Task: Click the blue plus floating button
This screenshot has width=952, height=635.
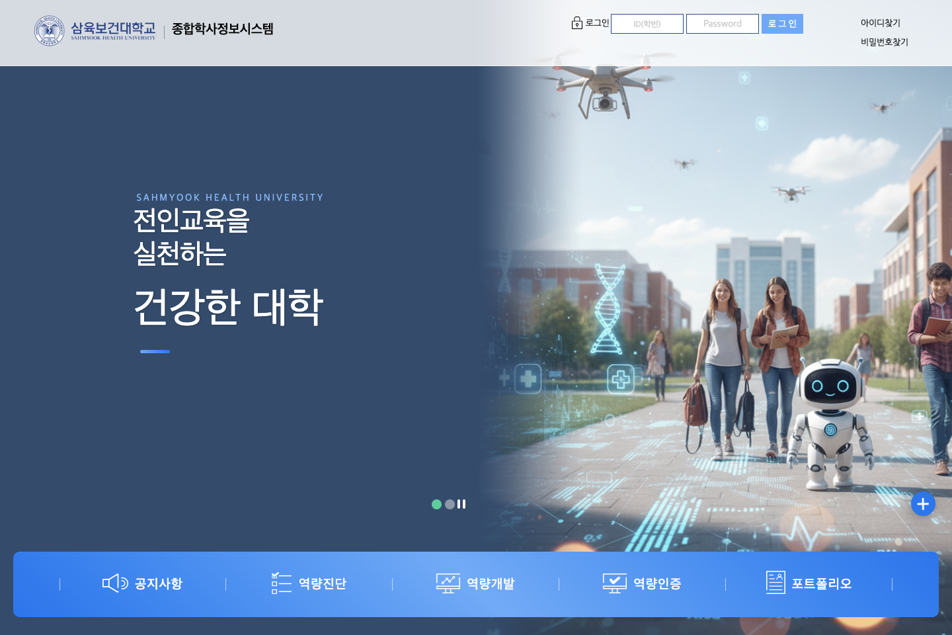Action: [x=923, y=504]
